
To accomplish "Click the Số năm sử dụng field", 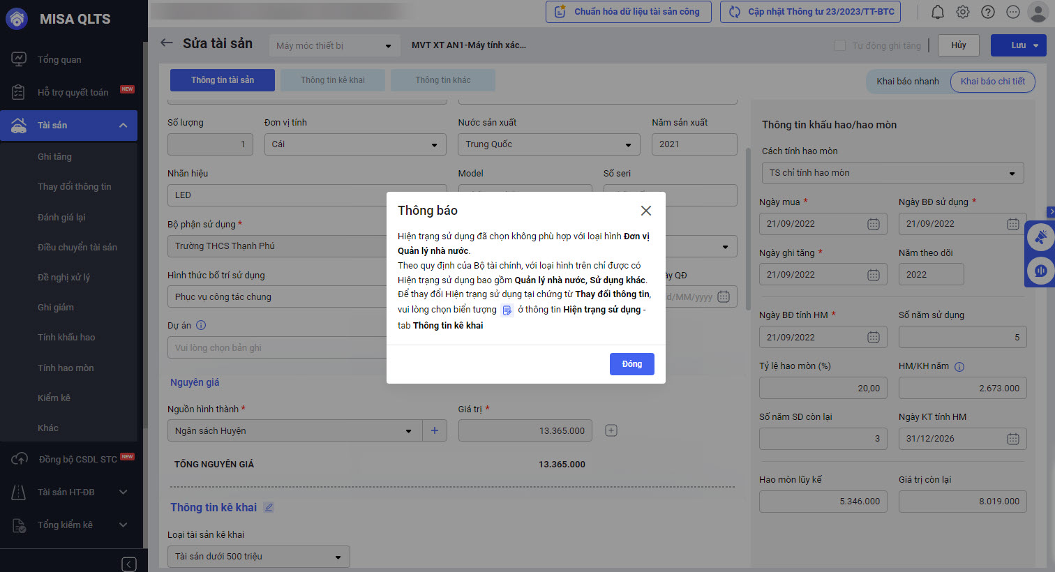I will (962, 337).
